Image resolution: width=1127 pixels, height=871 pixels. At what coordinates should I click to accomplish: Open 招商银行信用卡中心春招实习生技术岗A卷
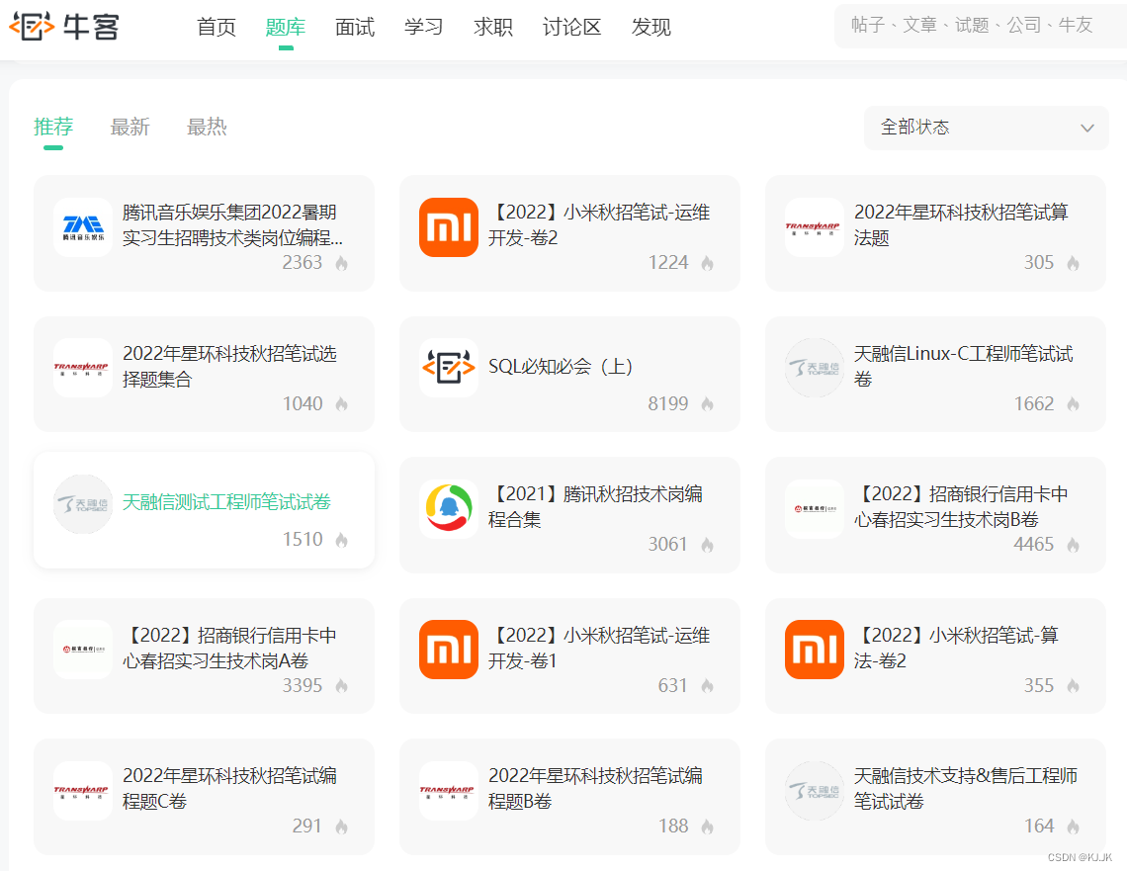point(229,648)
